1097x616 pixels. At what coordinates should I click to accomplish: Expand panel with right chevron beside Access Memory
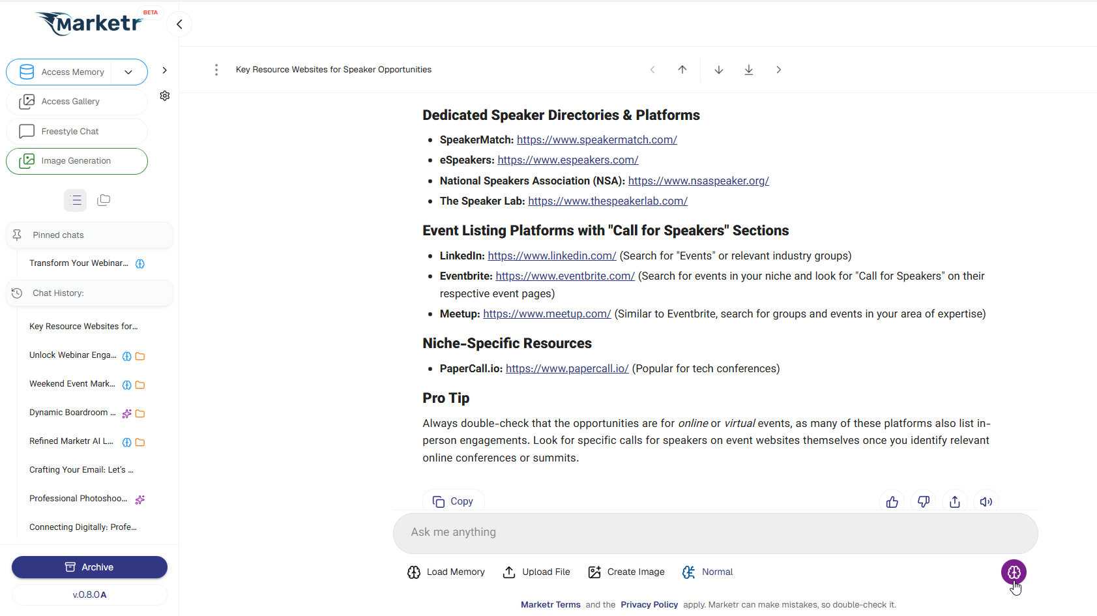pyautogui.click(x=165, y=70)
